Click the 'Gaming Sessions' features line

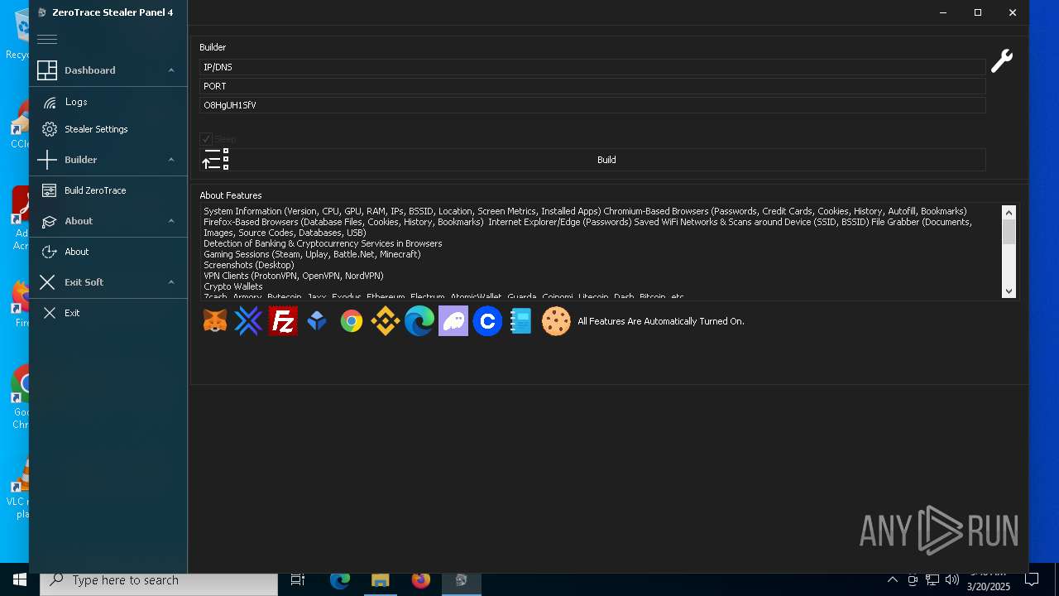tap(312, 254)
